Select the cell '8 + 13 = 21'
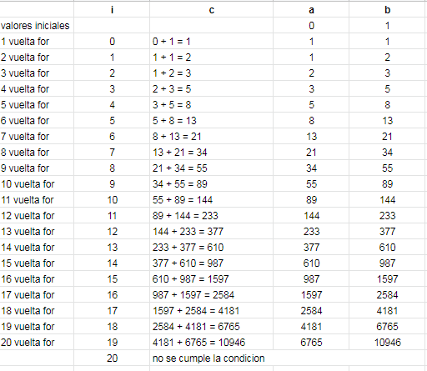 pos(211,136)
